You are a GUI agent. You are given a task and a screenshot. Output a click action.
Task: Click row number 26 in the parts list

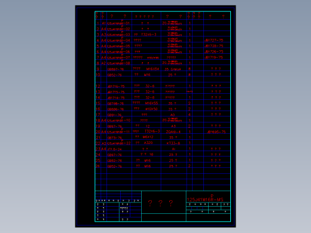98,166
